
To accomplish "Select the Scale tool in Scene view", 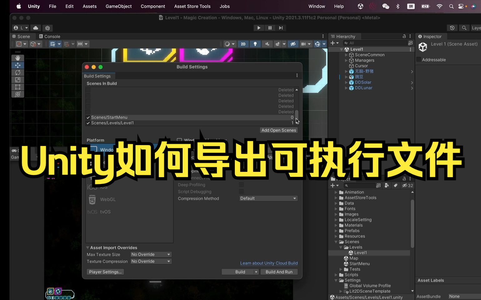I will click(x=18, y=80).
